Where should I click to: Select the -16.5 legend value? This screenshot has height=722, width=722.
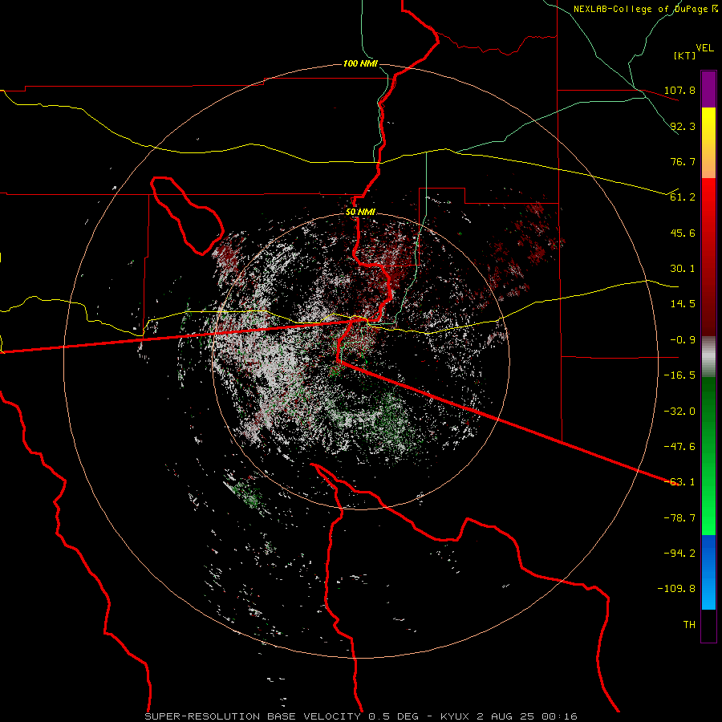[679, 375]
